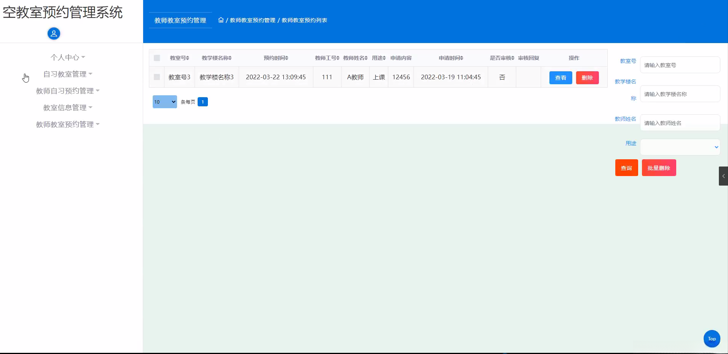728x354 pixels.
Task: Sort by 申请时间 column header
Action: (x=451, y=58)
